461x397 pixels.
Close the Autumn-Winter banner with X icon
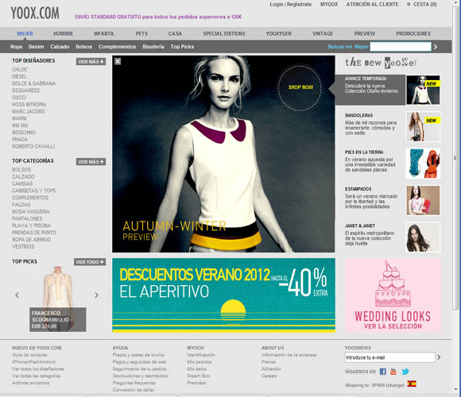pos(118,61)
